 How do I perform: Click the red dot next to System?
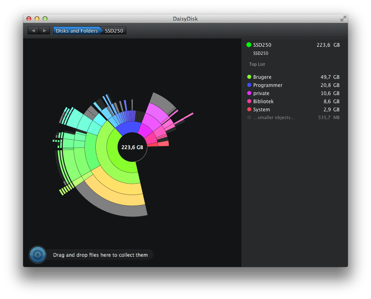click(248, 109)
